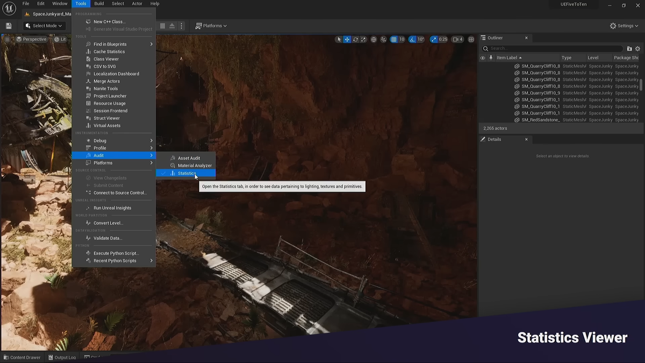Expand the Debug submenu

[114, 140]
